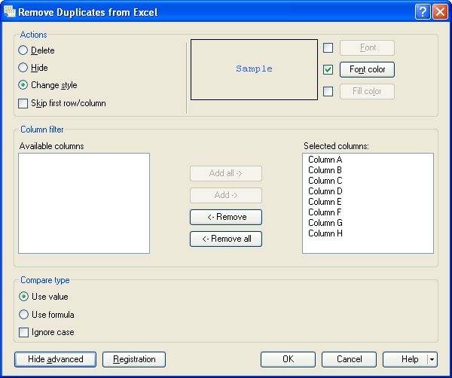
Task: Enable Skip first row/column checkbox
Action: (x=24, y=103)
